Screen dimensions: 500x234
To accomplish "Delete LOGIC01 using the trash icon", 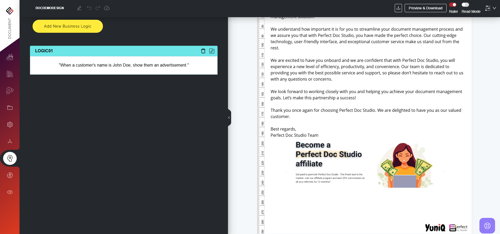I will (203, 51).
